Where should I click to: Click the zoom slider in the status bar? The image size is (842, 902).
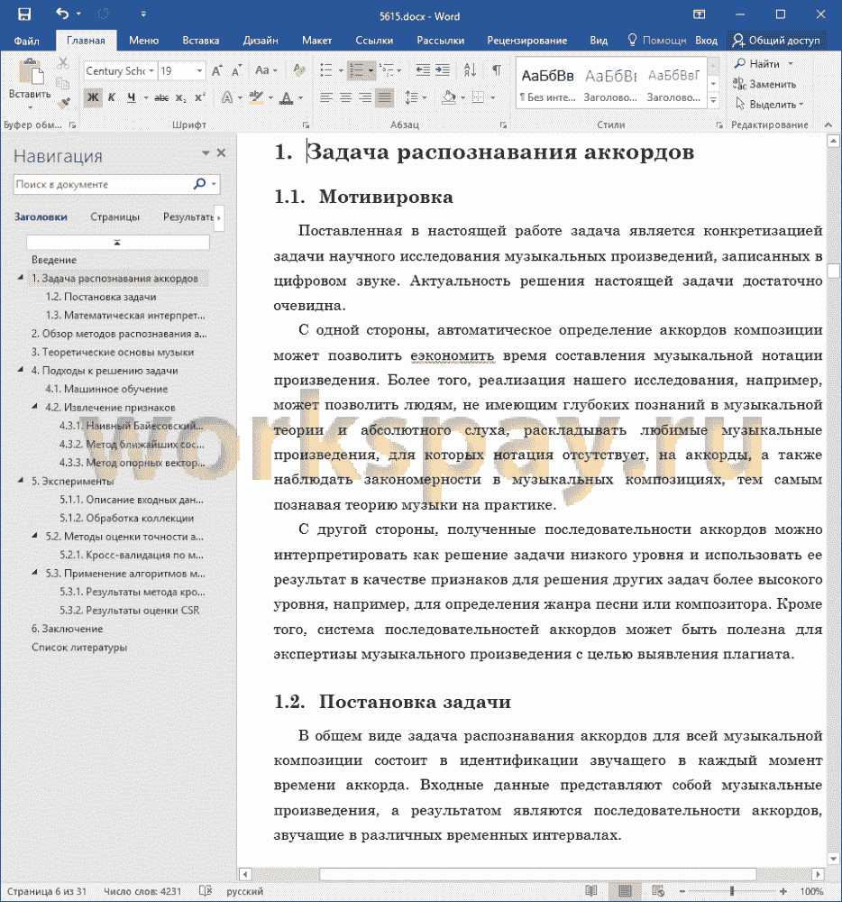coord(732,891)
